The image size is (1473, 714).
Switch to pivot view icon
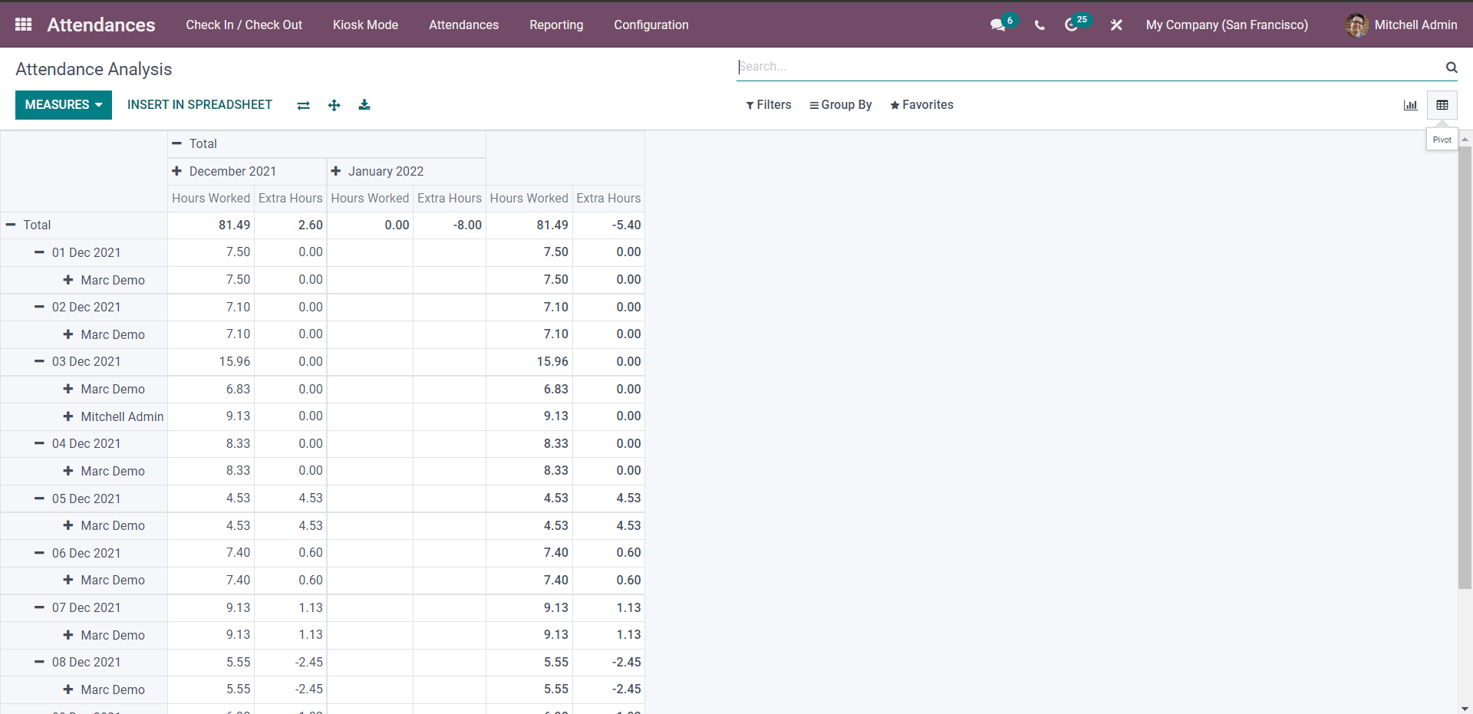pos(1442,105)
